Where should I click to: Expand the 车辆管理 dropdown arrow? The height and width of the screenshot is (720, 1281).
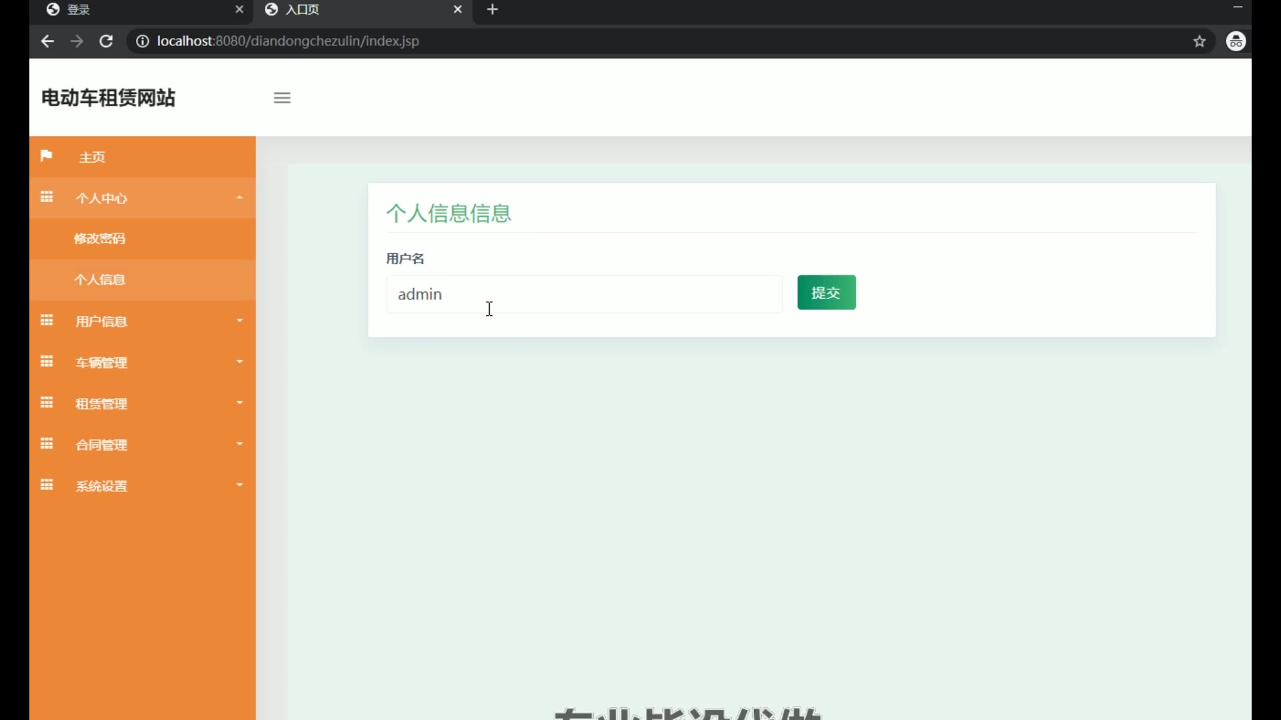click(x=240, y=362)
